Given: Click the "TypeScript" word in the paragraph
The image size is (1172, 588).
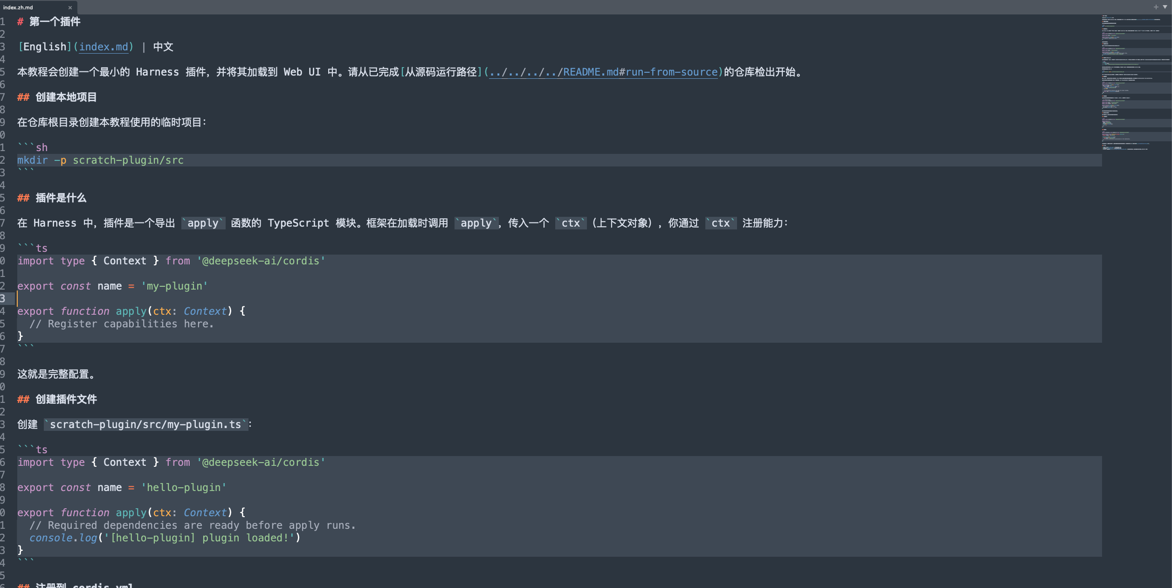Looking at the screenshot, I should (298, 223).
